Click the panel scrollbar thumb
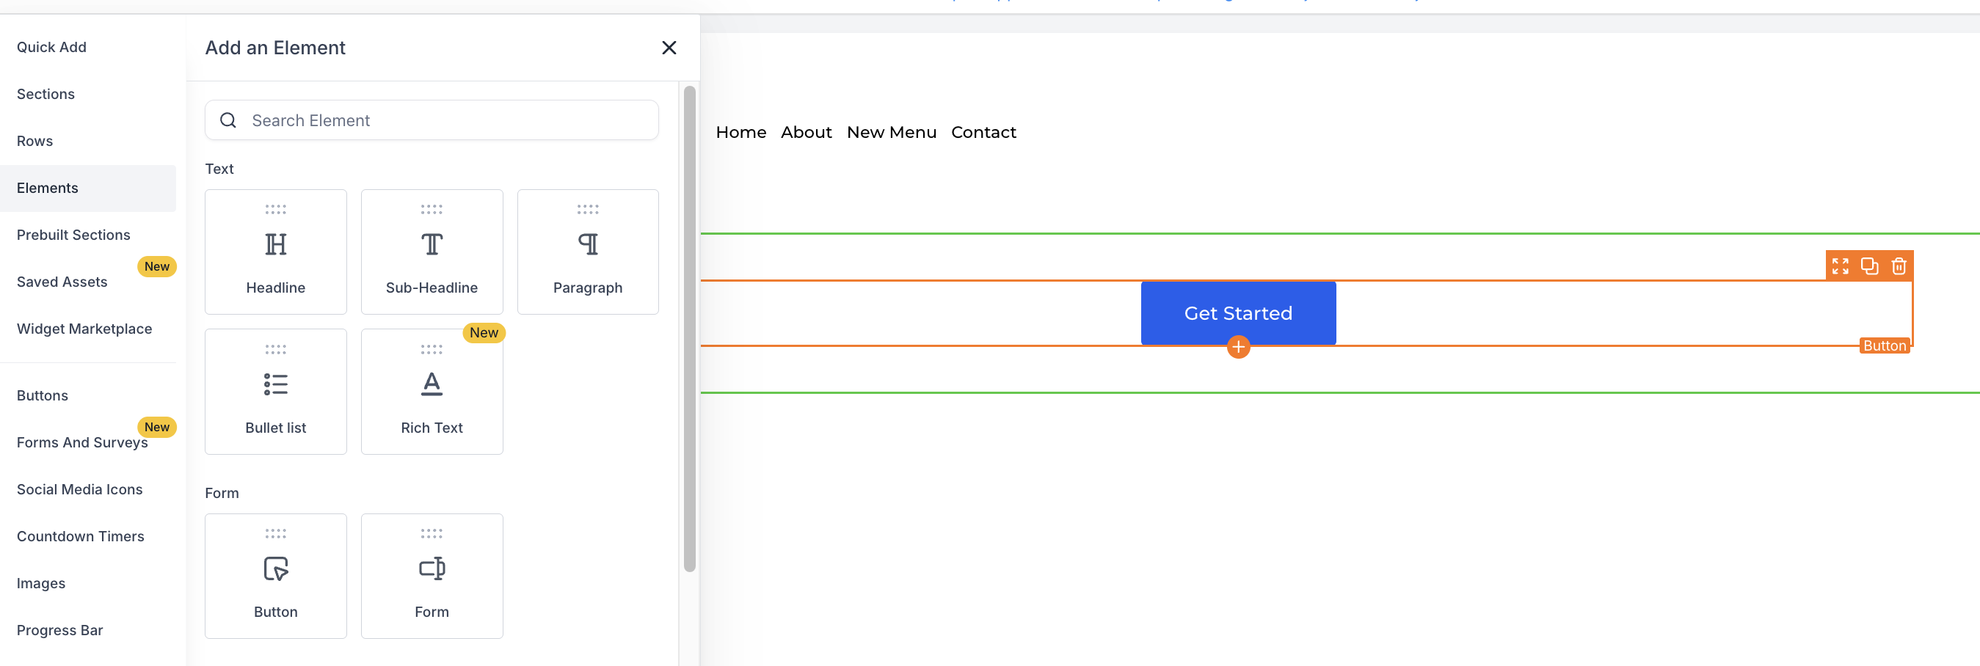1980x666 pixels. pyautogui.click(x=688, y=330)
